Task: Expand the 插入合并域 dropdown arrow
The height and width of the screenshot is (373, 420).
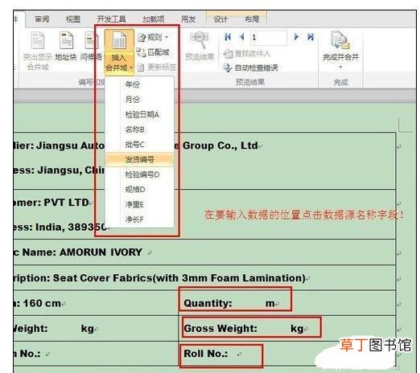Action: click(x=131, y=68)
